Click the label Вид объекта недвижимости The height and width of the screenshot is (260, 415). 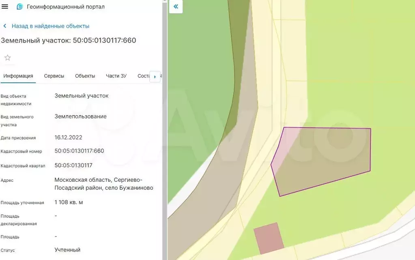[x=16, y=100]
